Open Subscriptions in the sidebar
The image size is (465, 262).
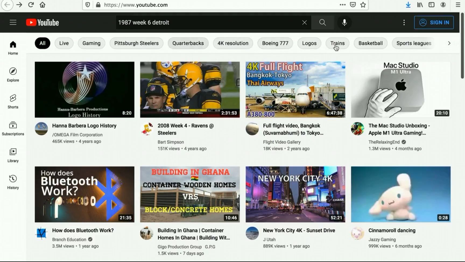(x=13, y=128)
